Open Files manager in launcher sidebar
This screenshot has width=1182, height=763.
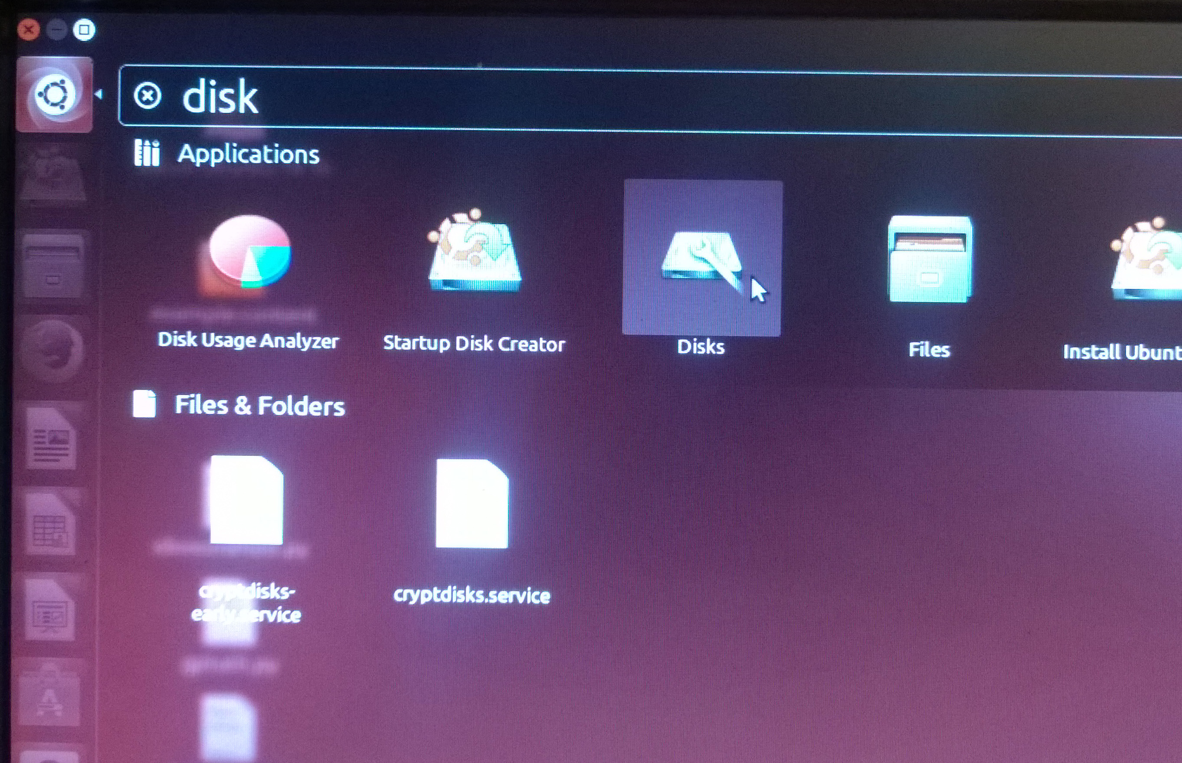click(x=52, y=265)
